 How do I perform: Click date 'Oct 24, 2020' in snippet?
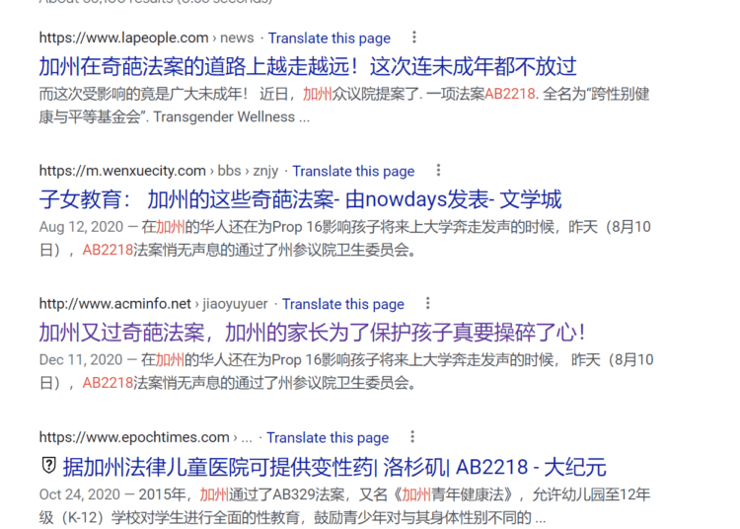[80, 494]
